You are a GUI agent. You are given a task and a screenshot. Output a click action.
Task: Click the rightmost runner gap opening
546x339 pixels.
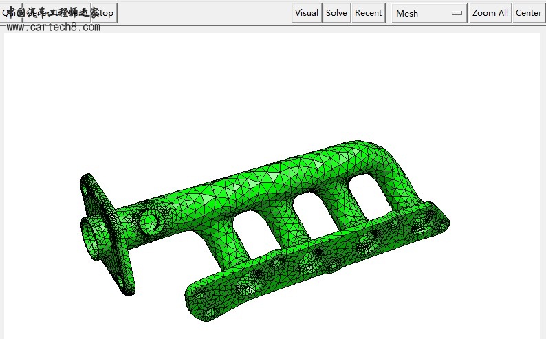coord(365,192)
